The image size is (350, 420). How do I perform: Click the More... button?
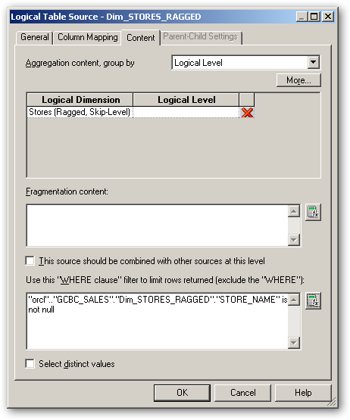pyautogui.click(x=298, y=80)
